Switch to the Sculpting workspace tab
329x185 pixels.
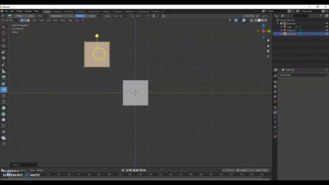pyautogui.click(x=68, y=12)
